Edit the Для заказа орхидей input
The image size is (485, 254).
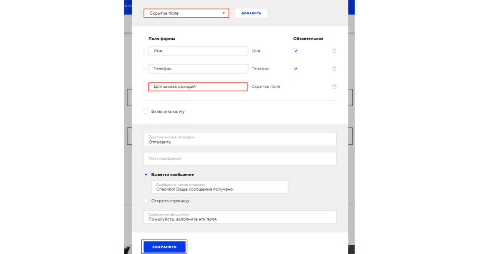click(198, 86)
